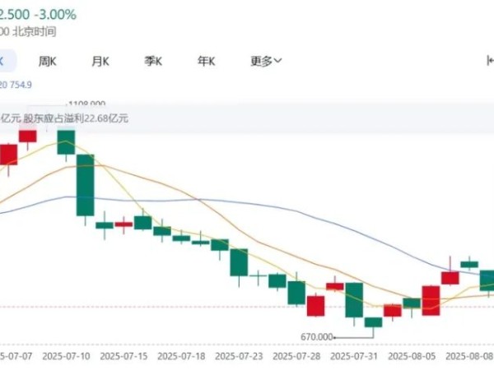
Task: Select the 2025-08-05 date label
Action: (x=412, y=356)
